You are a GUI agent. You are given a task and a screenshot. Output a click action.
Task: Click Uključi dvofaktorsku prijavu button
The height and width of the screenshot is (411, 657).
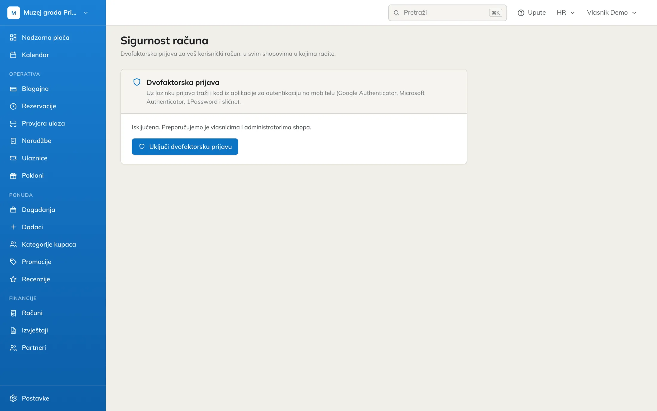(x=185, y=146)
